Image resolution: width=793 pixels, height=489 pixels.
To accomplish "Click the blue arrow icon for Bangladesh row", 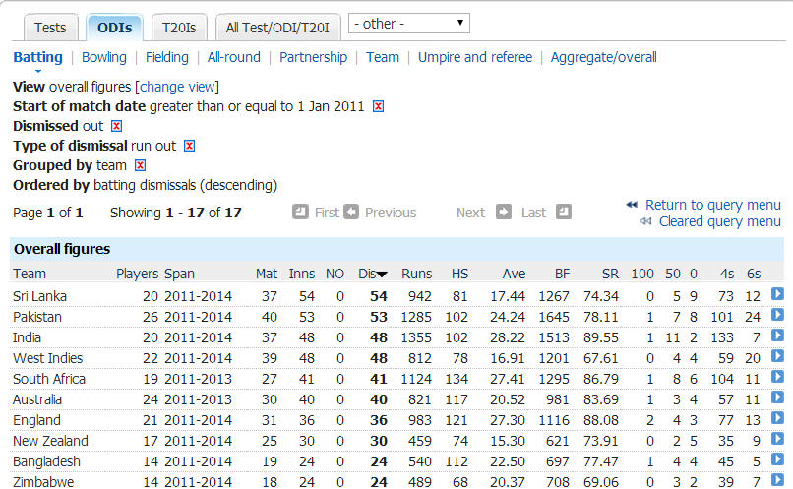I will pyautogui.click(x=777, y=460).
